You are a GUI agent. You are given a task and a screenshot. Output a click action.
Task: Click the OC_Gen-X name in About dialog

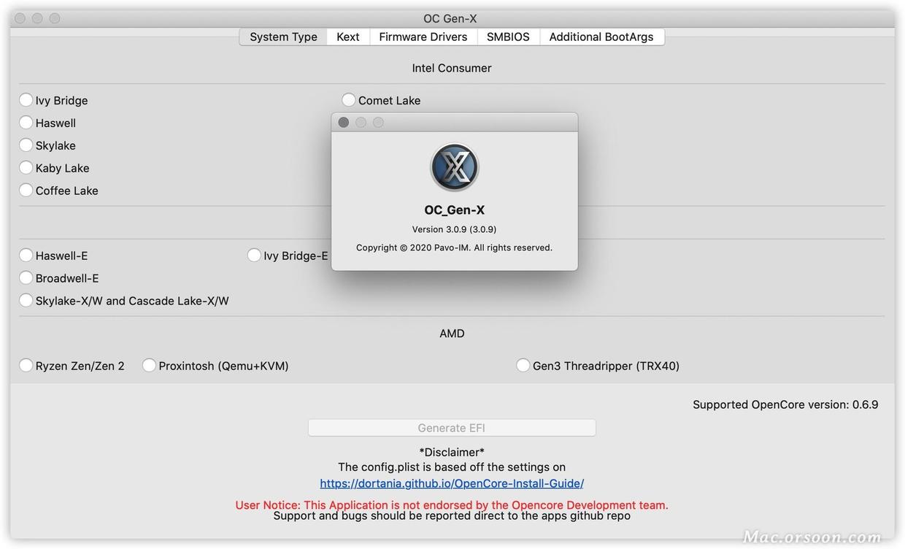(x=455, y=210)
